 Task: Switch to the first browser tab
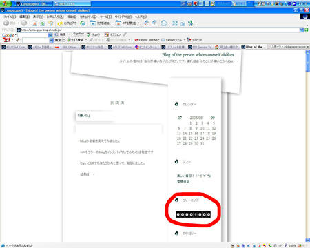point(14,47)
